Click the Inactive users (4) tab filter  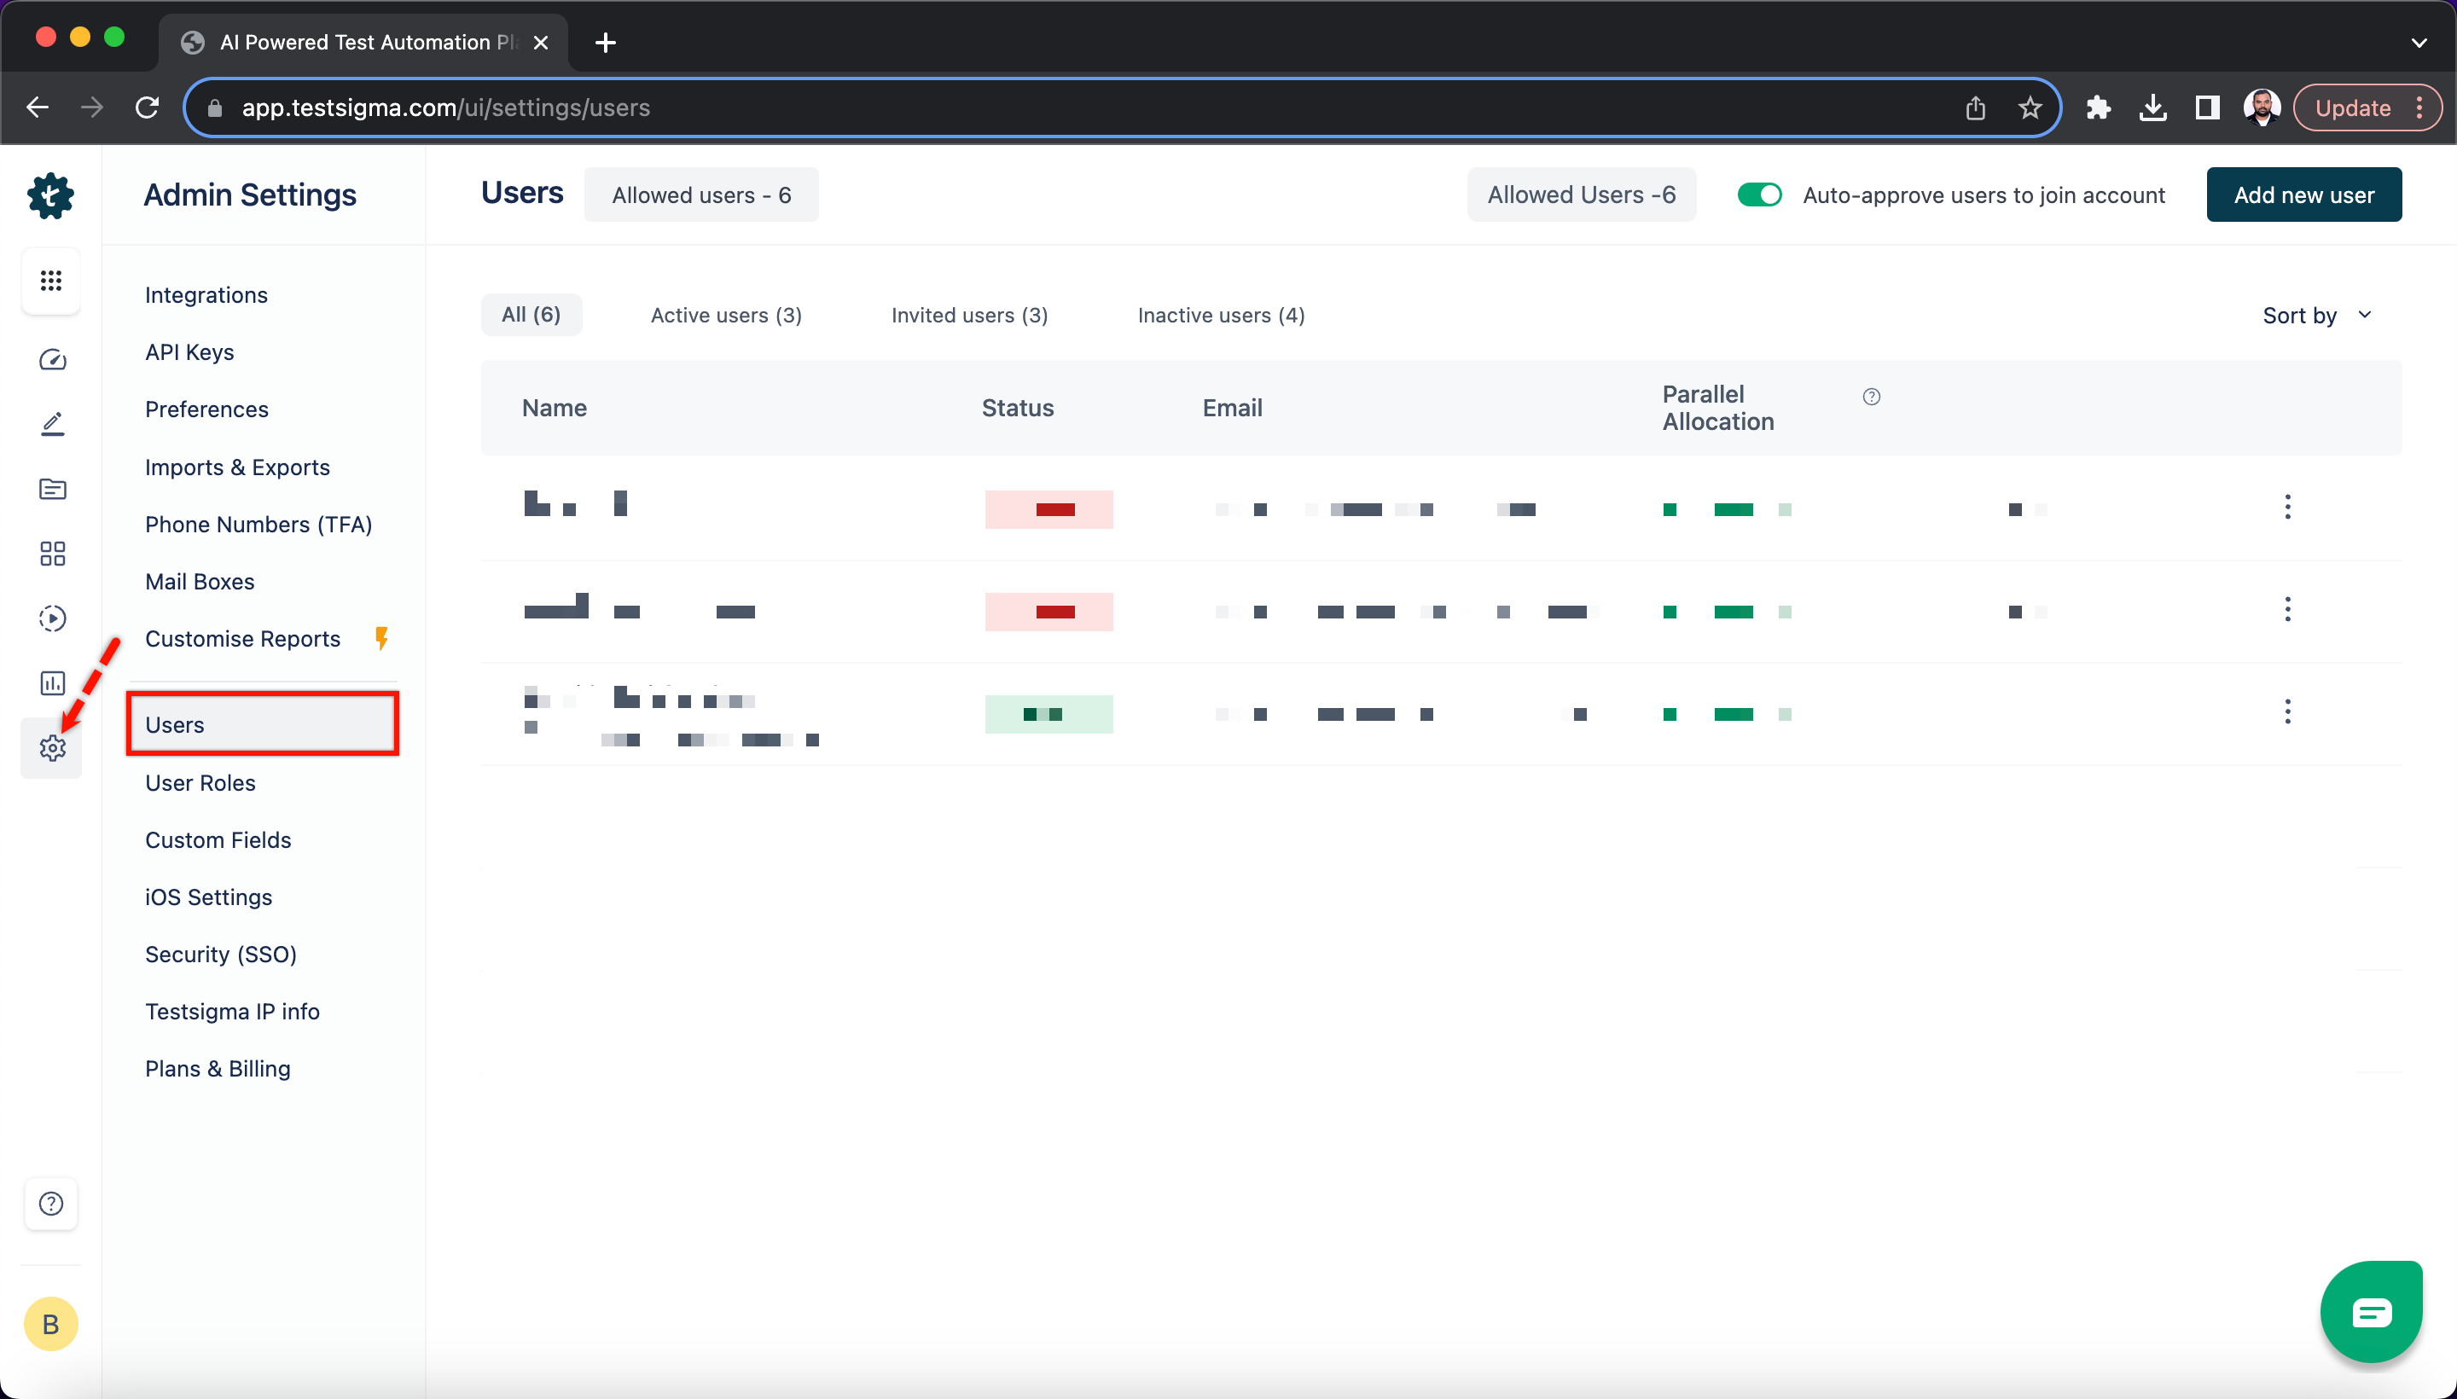[1220, 314]
